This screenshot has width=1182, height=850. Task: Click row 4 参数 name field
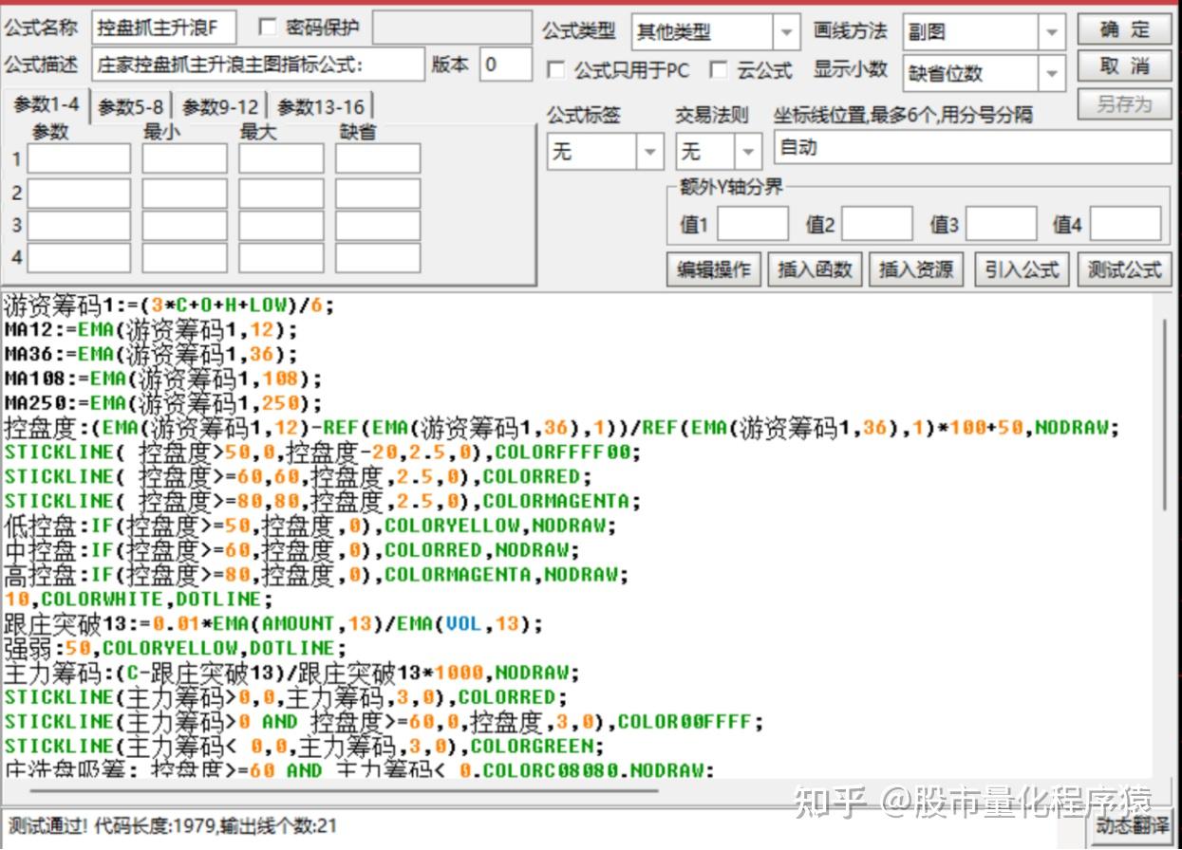coord(79,258)
